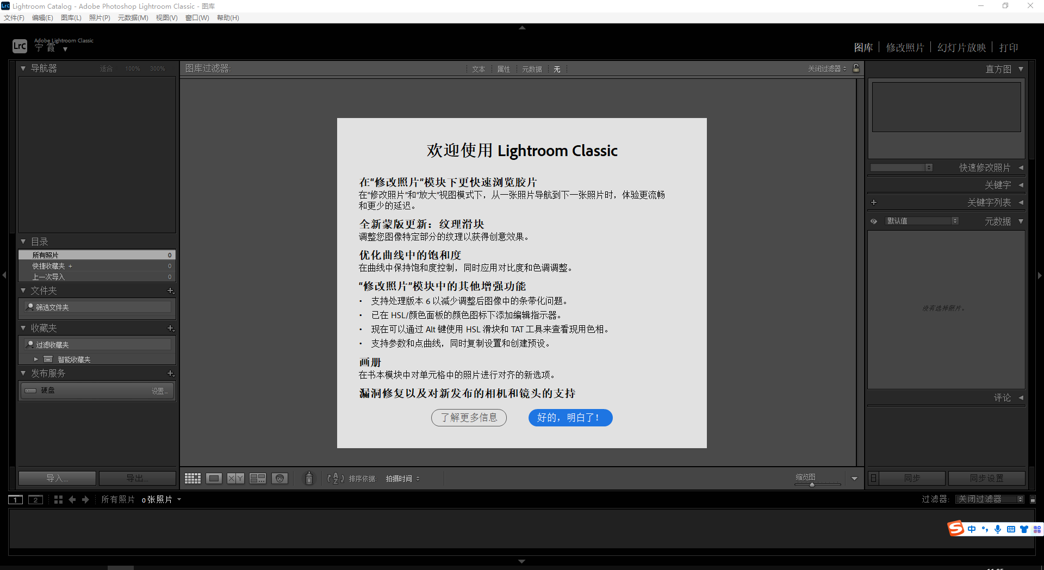Open Sogou toolbox grid icon
This screenshot has width=1044, height=570.
pyautogui.click(x=1037, y=529)
